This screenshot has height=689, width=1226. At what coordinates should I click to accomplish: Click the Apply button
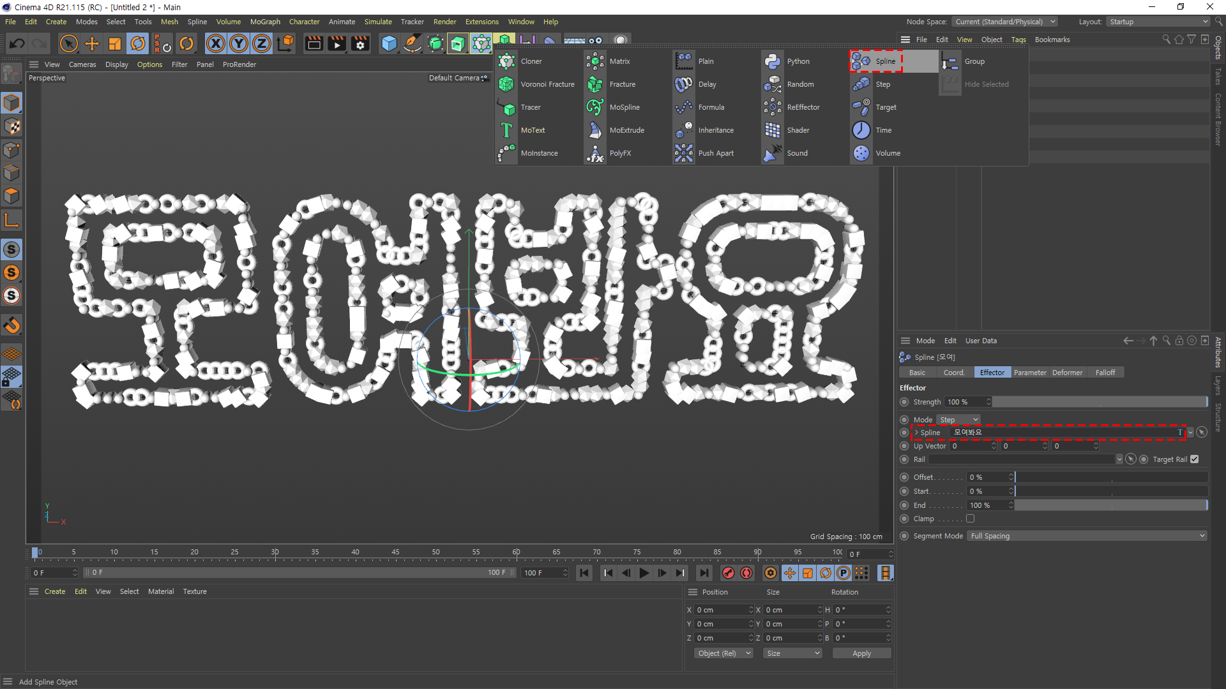(x=861, y=653)
